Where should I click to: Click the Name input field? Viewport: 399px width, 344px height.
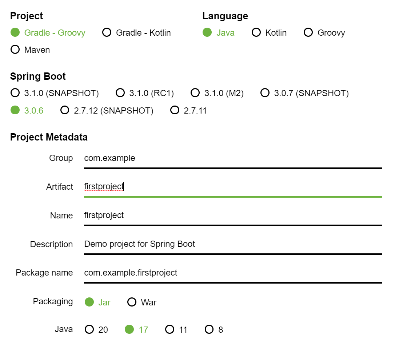pyautogui.click(x=233, y=216)
